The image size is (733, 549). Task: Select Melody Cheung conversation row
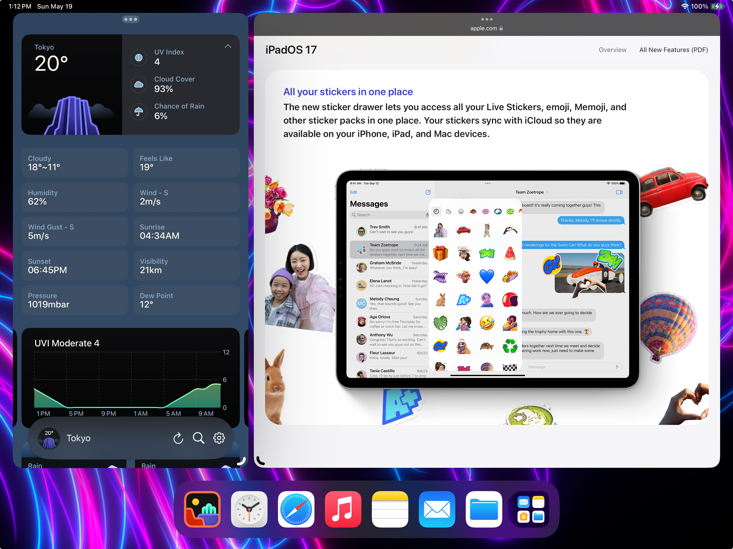tap(390, 303)
